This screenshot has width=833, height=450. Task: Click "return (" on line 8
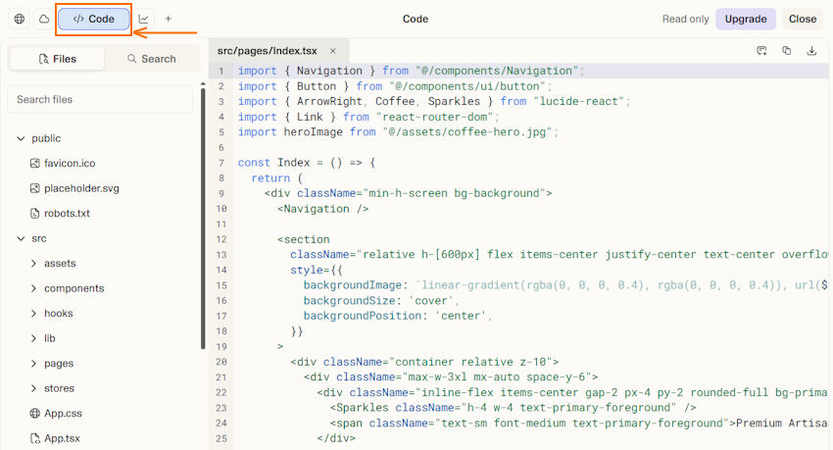tap(276, 178)
